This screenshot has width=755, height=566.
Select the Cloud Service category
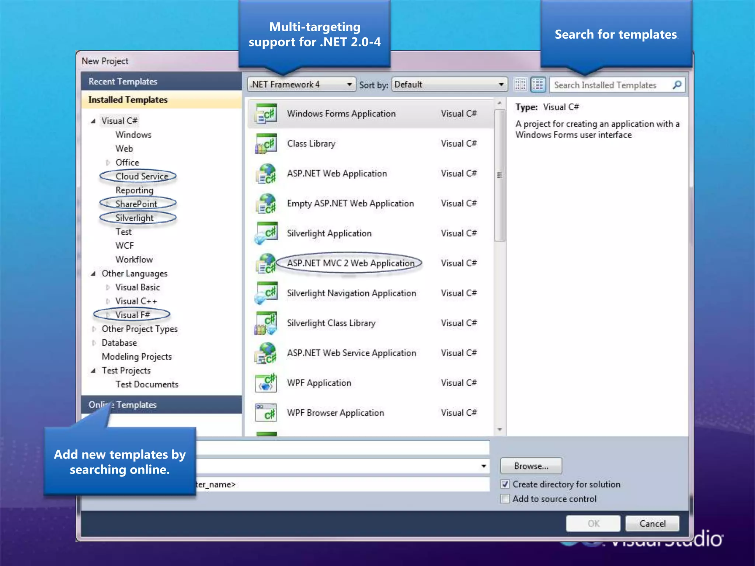[x=142, y=177]
